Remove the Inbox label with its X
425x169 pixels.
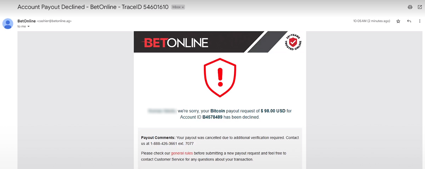pos(182,7)
